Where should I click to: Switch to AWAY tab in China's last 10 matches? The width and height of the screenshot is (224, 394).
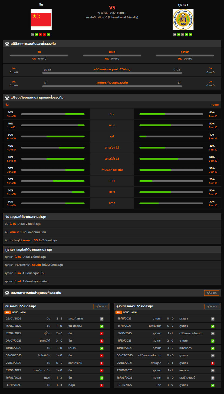pyautogui.click(x=23, y=312)
